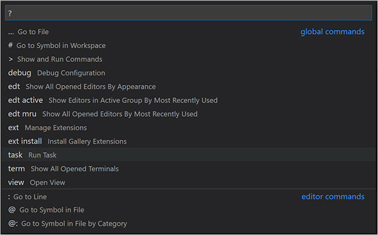Viewport: 378px width, 235px height.
Task: Pick term Show All Opened Terminals
Action: (x=188, y=168)
